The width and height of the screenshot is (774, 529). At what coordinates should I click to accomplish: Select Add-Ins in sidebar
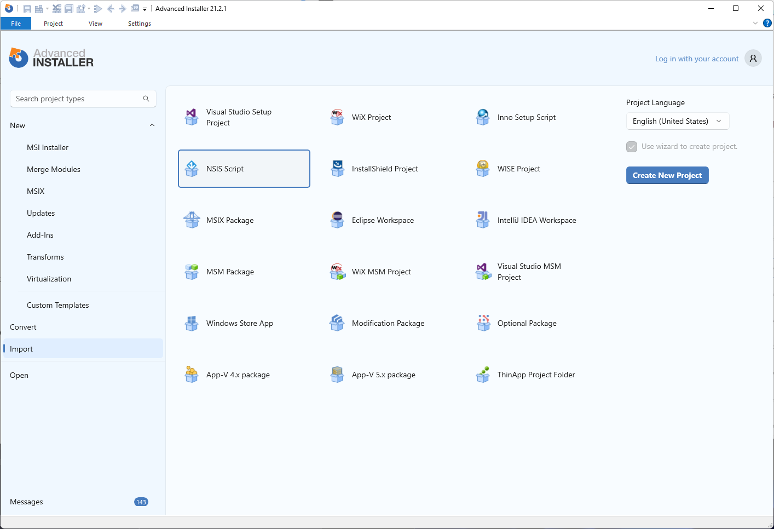41,235
